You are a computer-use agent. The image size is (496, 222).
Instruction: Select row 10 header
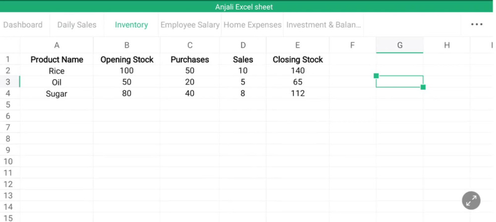point(8,161)
